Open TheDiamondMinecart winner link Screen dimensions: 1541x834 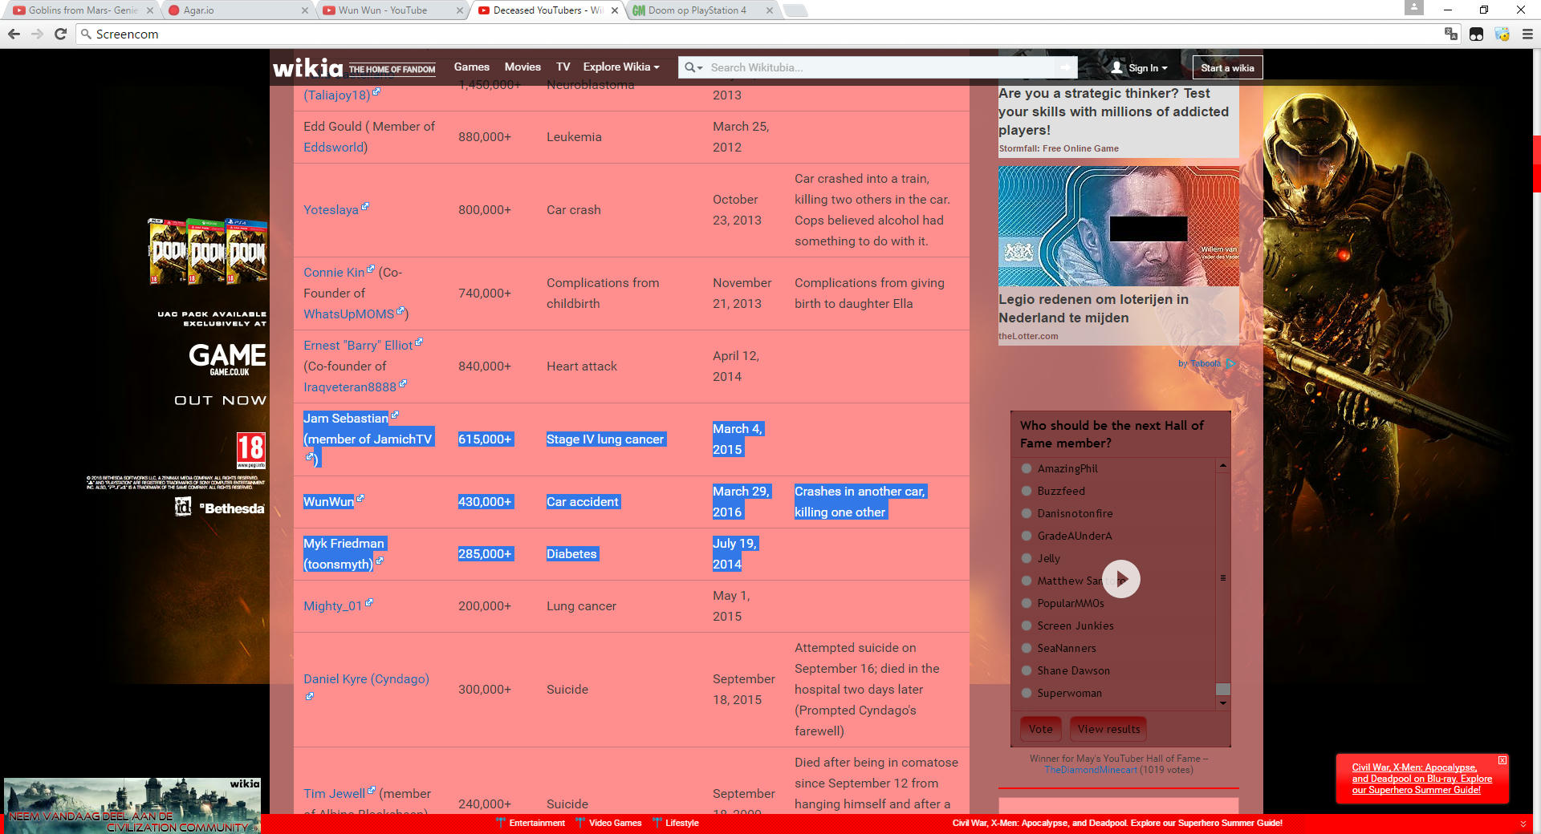click(1091, 770)
